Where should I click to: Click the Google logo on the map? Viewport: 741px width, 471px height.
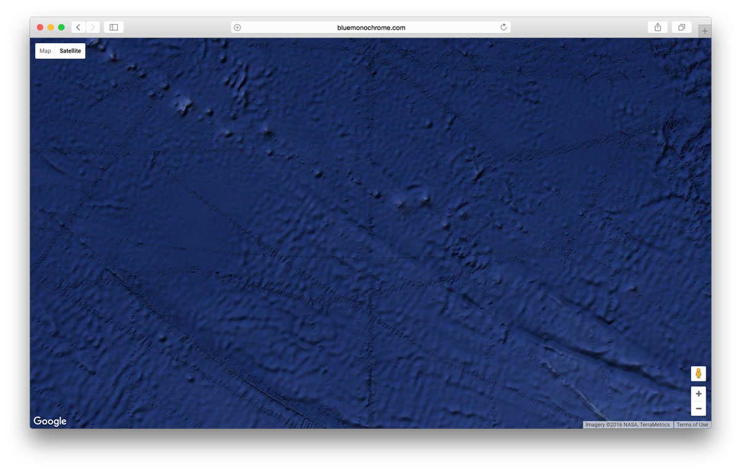[50, 421]
